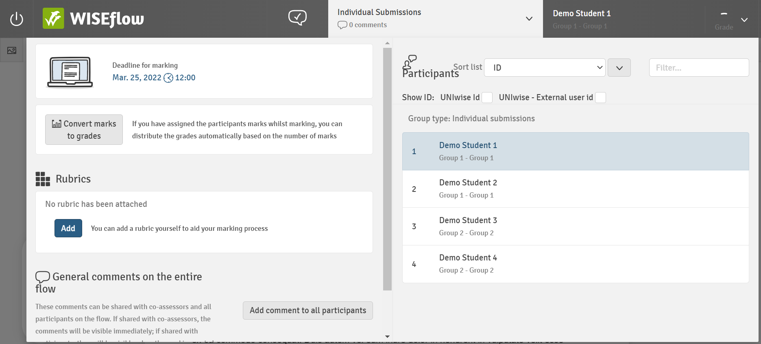The width and height of the screenshot is (761, 344).
Task: Click the scroll down arrow of left panel
Action: (x=387, y=336)
